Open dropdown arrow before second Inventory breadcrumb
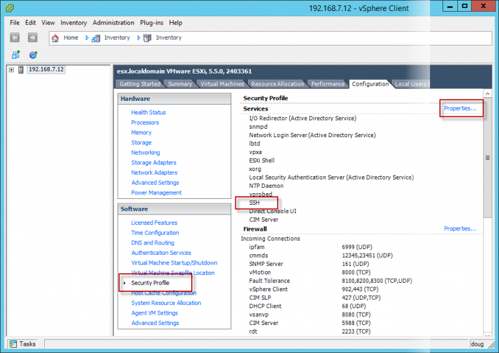 139,38
